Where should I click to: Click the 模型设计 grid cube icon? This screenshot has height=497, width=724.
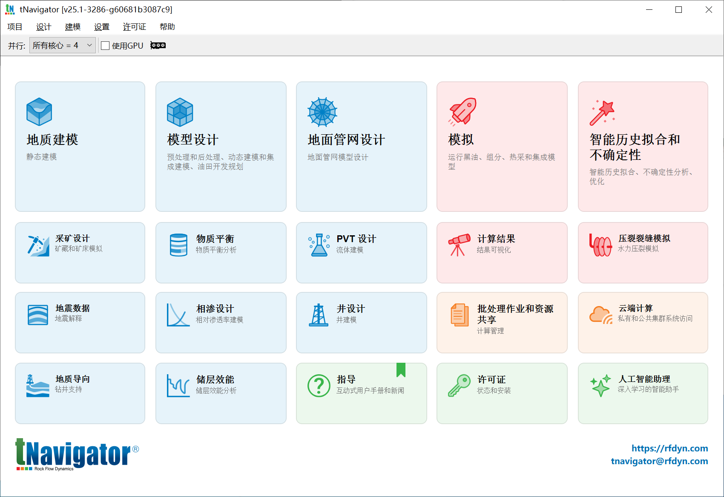click(x=180, y=112)
